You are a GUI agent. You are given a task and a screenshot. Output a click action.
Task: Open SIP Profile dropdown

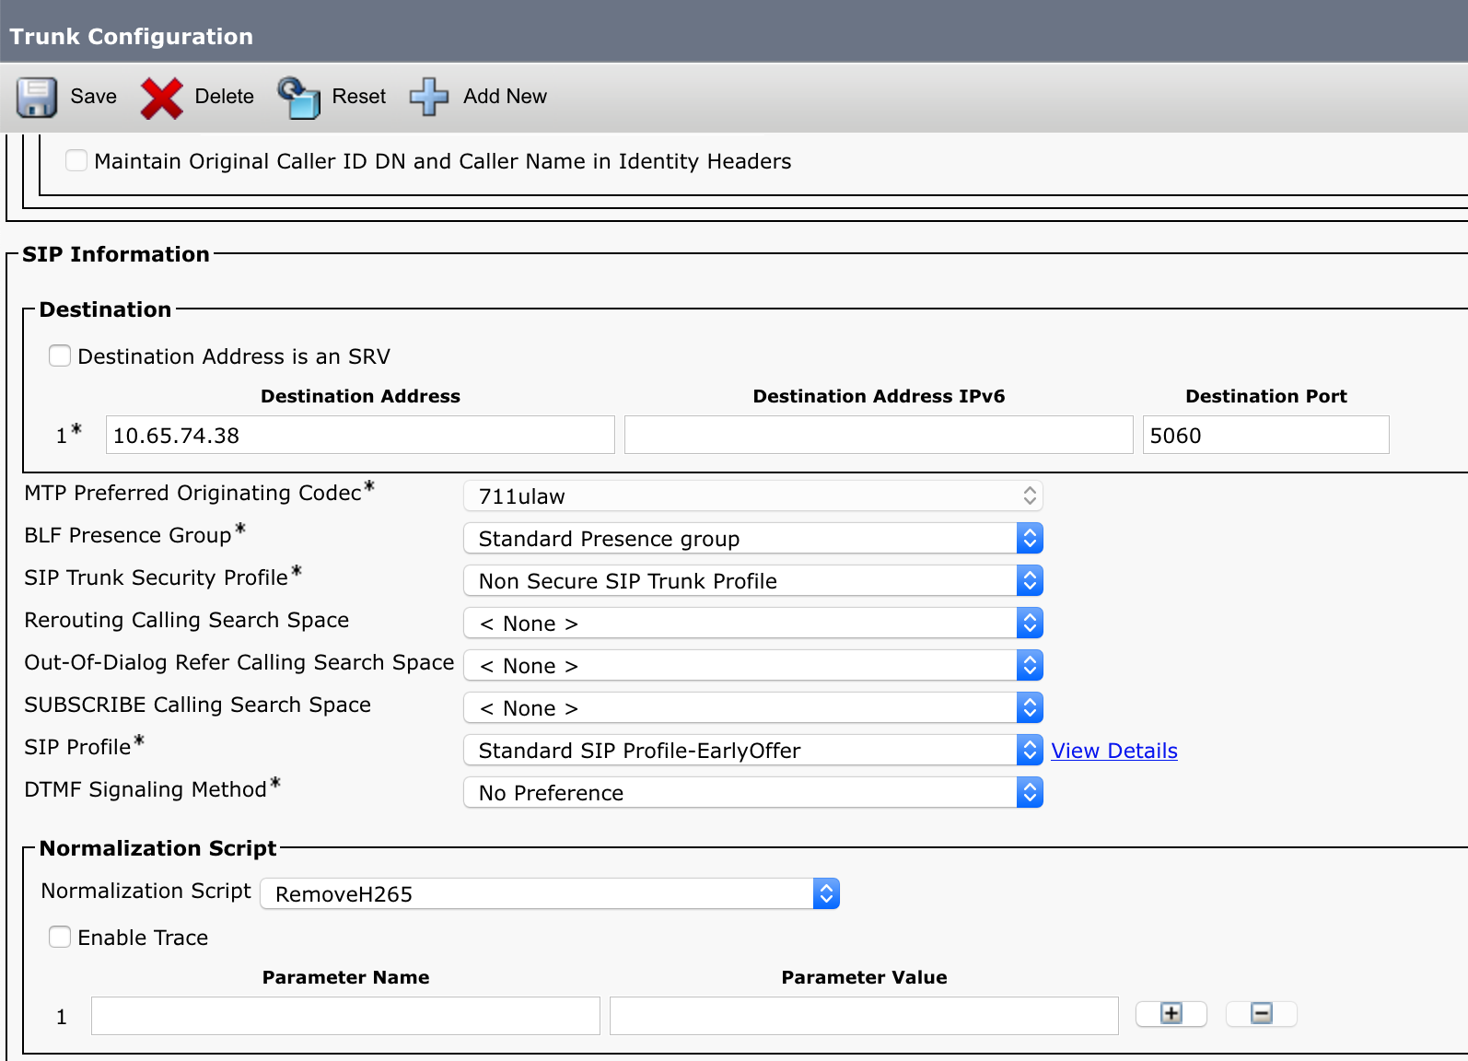tap(753, 751)
